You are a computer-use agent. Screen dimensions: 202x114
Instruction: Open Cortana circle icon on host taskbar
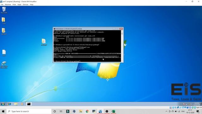[55, 111]
